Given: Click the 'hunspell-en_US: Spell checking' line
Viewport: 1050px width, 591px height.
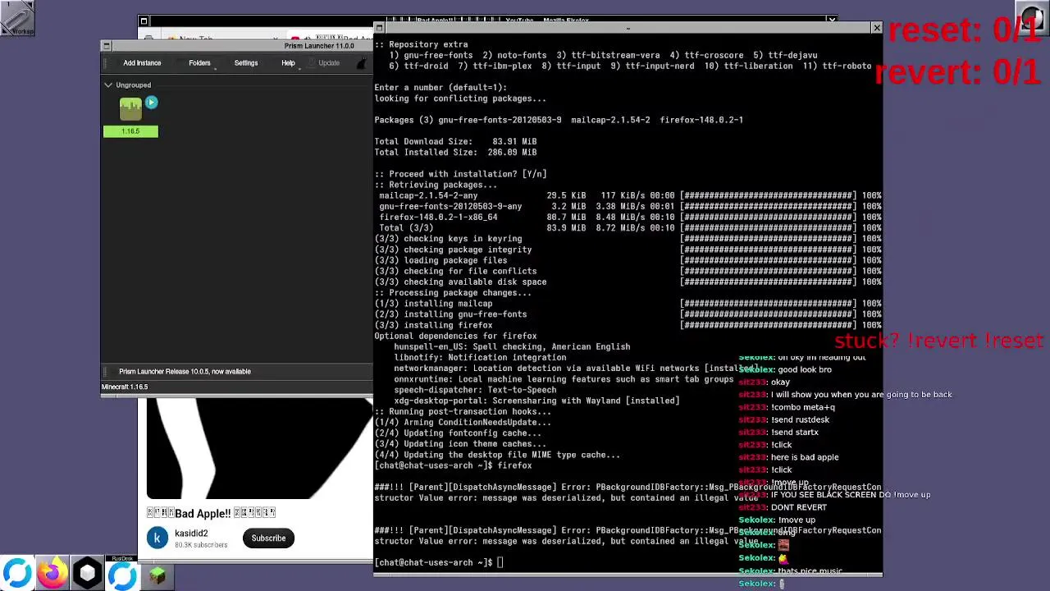Looking at the screenshot, I should pyautogui.click(x=512, y=346).
